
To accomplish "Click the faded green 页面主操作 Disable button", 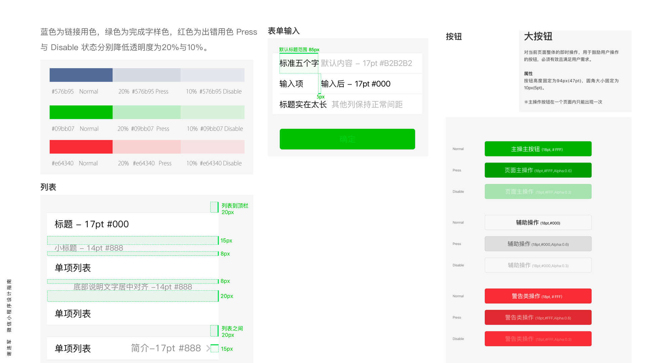I will pyautogui.click(x=538, y=192).
